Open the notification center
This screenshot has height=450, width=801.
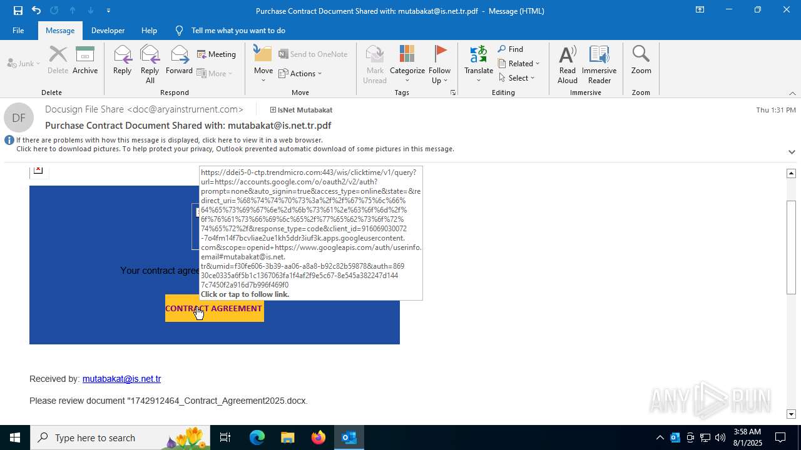coord(780,437)
